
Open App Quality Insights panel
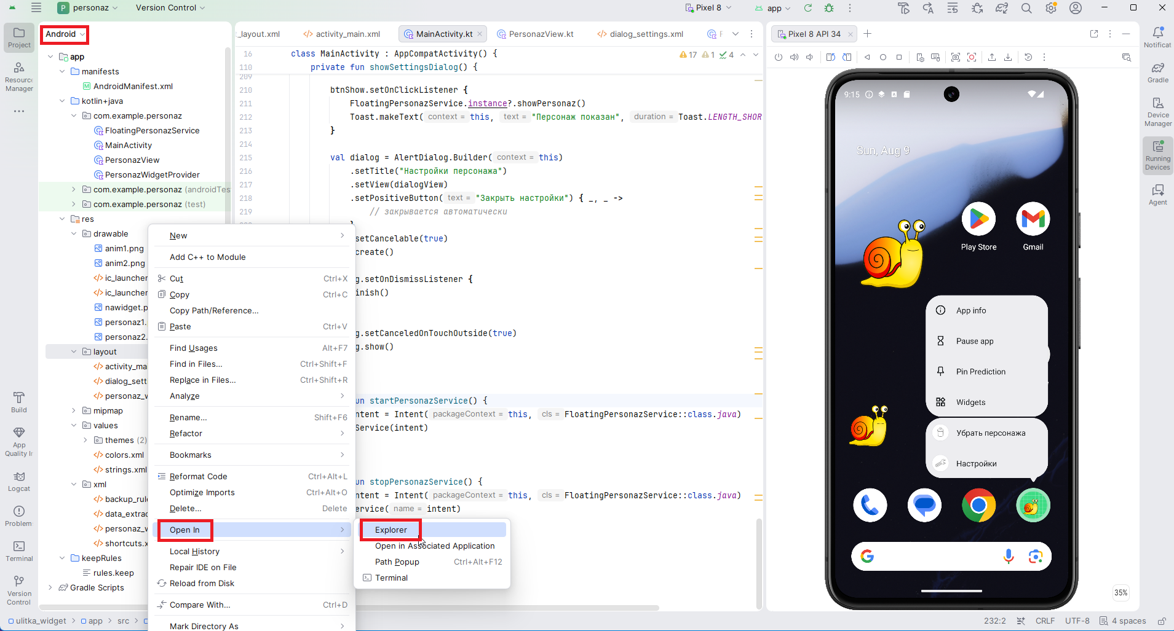19,442
